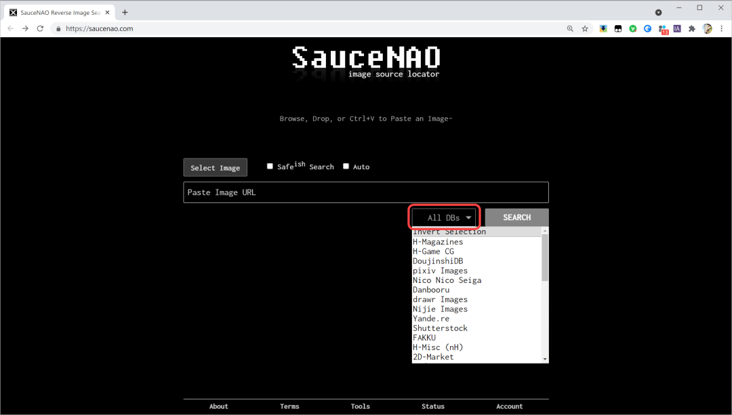Screen dimensions: 732x415
Task: Choose FAKKU from the database list
Action: (x=476, y=338)
